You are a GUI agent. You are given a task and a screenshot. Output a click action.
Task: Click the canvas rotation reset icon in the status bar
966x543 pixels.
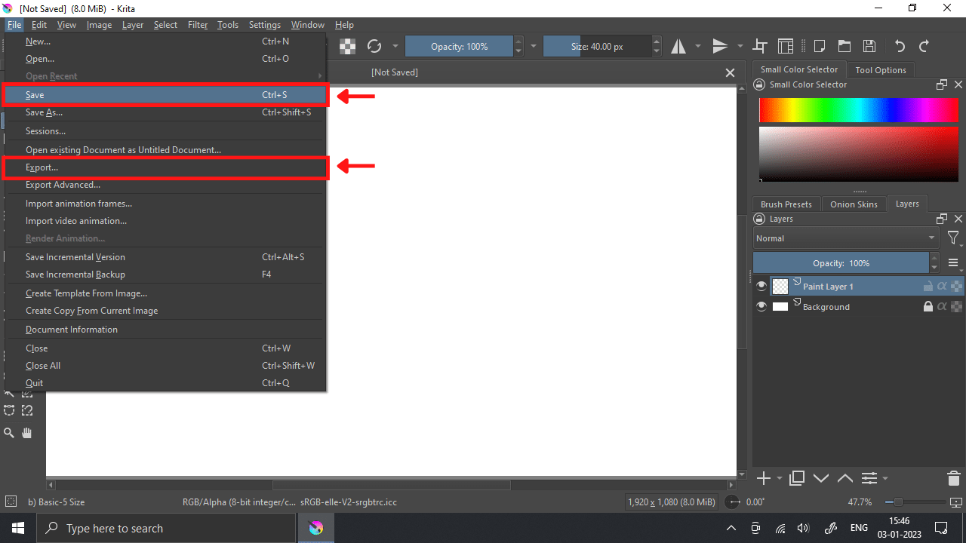(734, 502)
